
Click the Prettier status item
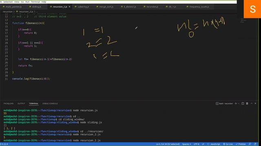(x=241, y=144)
